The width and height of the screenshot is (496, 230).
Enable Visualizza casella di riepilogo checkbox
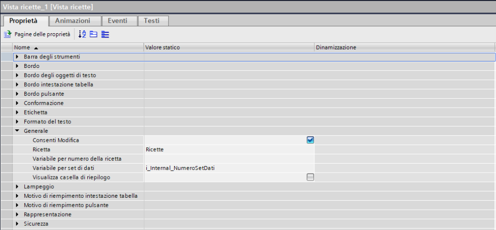(x=310, y=177)
